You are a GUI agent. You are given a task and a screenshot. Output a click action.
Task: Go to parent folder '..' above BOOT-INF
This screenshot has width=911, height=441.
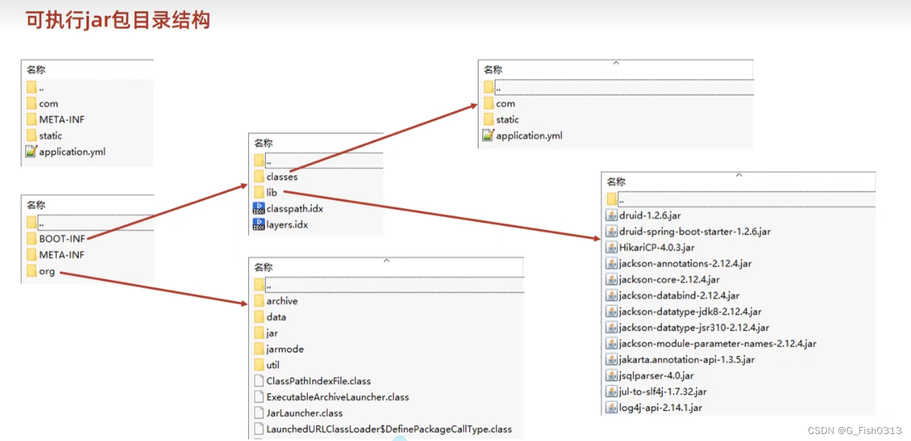tap(90, 223)
